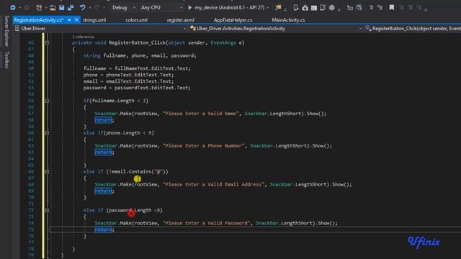Switch to the AppDataHelper.cs tab
The width and height of the screenshot is (461, 259).
[x=233, y=20]
